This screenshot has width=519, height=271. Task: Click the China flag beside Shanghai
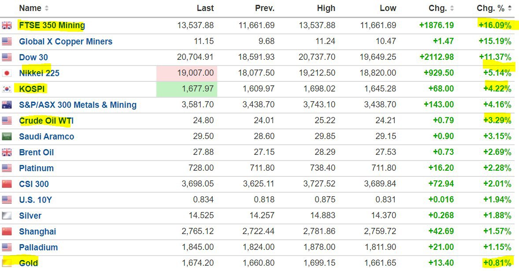tap(7, 231)
